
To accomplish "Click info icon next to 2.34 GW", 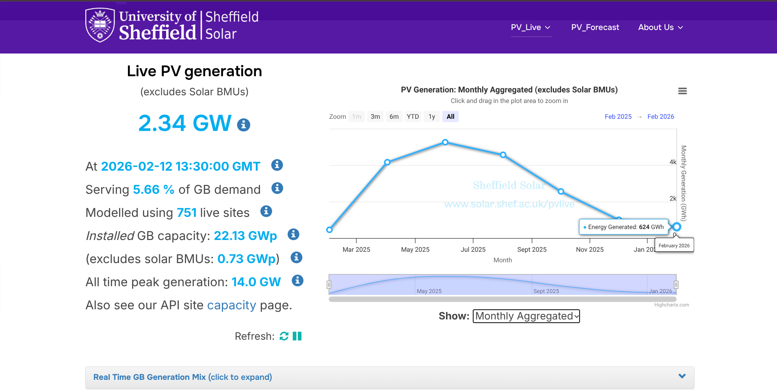I will 243,124.
